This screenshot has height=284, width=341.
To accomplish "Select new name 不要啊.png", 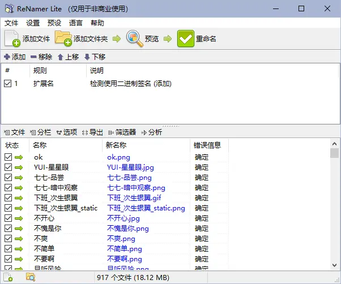I will [x=124, y=259].
